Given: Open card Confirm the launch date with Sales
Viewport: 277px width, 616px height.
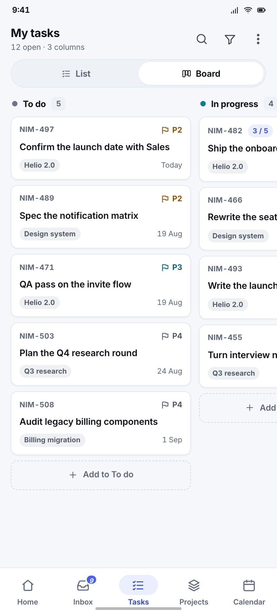Looking at the screenshot, I should (101, 148).
